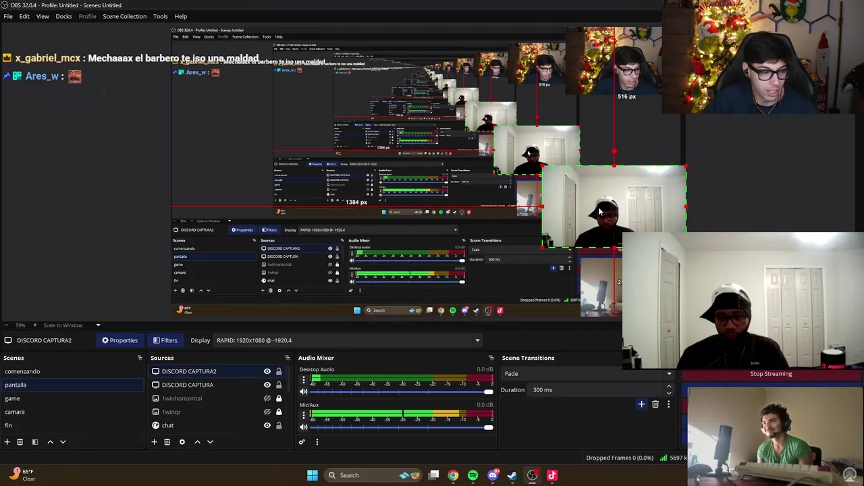Move selected scene down
Screen dimensions: 864x486
tap(63, 442)
